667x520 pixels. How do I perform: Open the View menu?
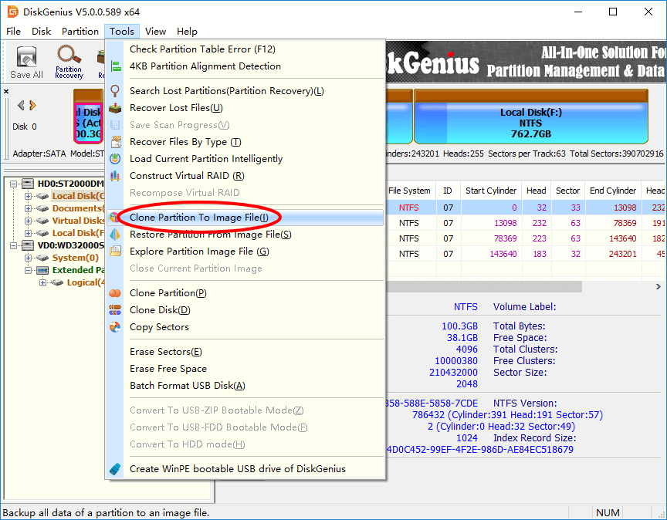tap(155, 32)
